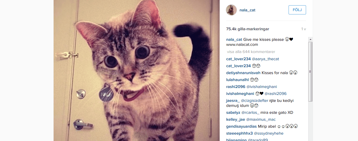Show all 644 comments
Image resolution: width=358 pixels, height=141 pixels.
(251, 52)
